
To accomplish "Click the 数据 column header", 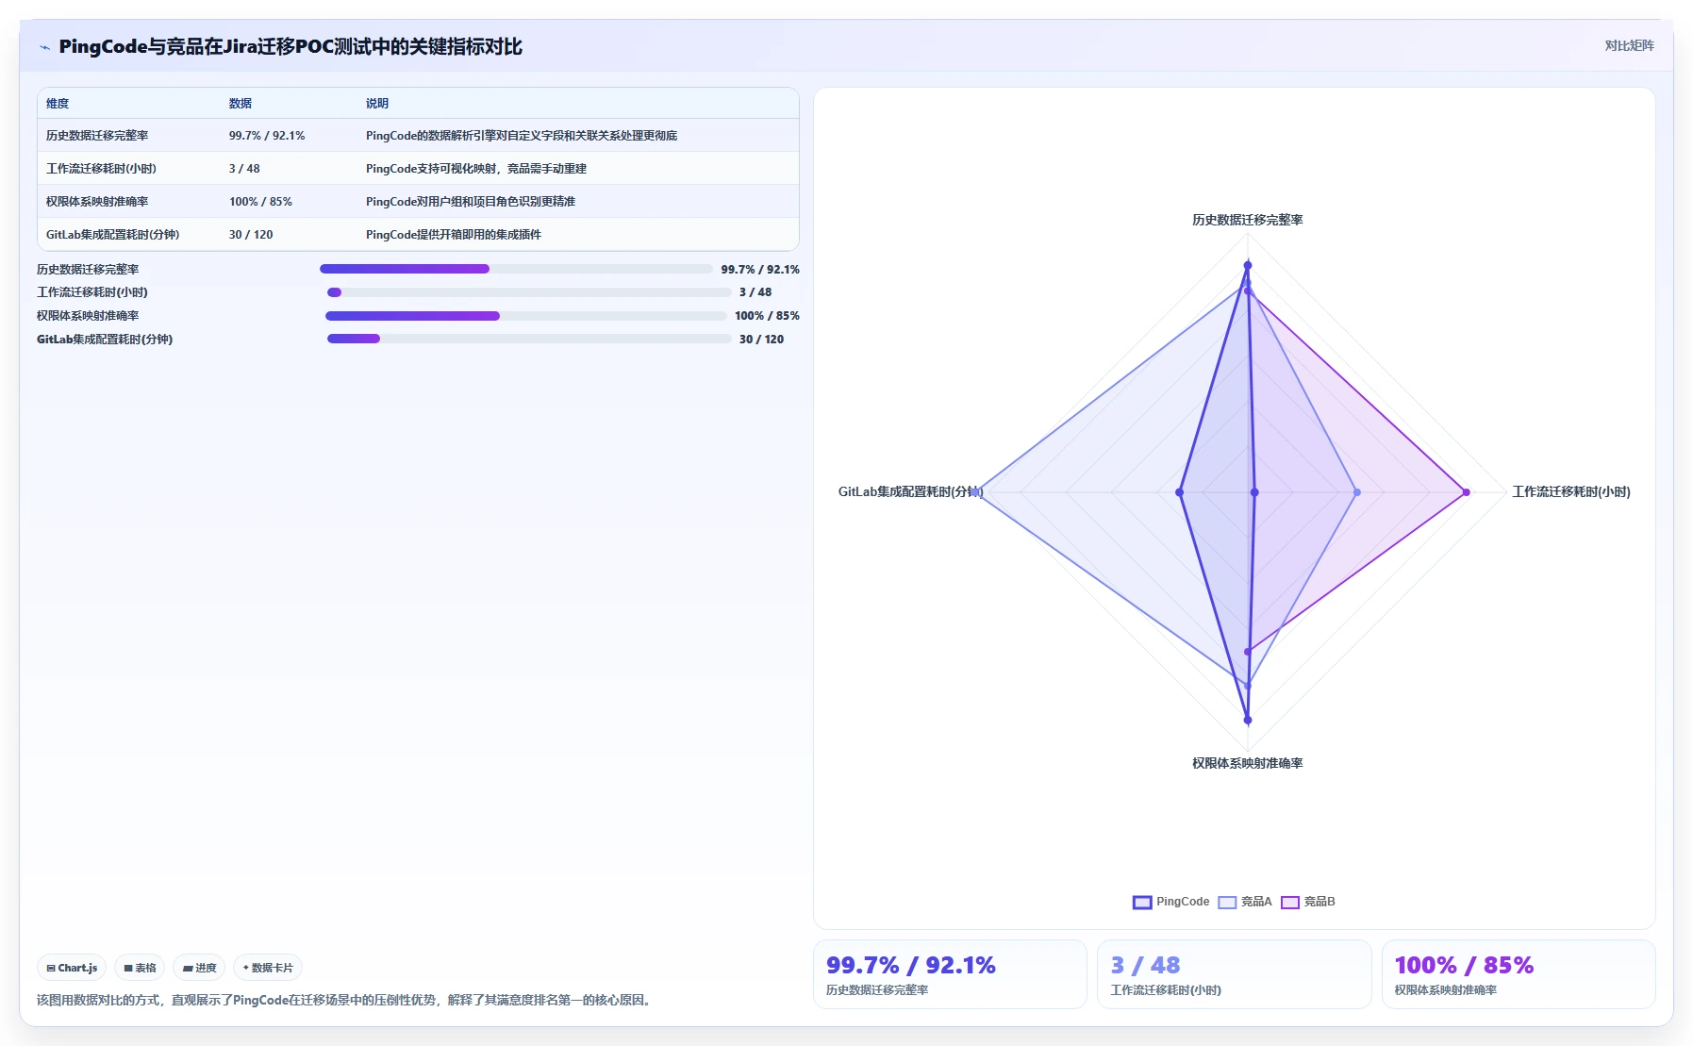I will coord(241,104).
